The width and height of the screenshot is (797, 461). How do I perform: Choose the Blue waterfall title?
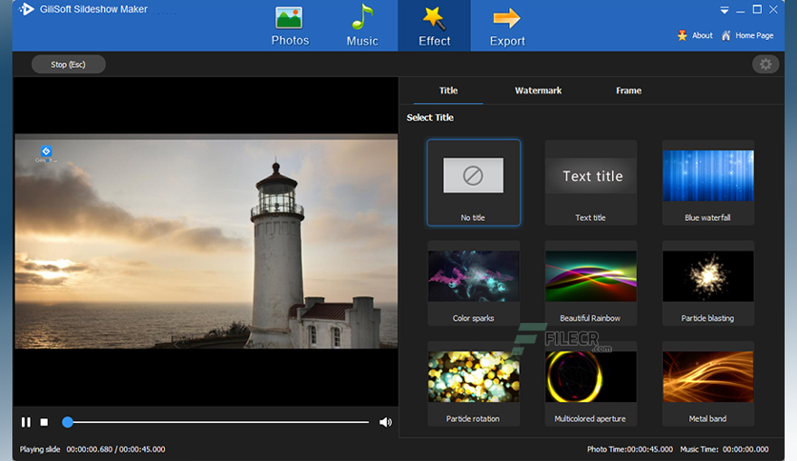[708, 182]
